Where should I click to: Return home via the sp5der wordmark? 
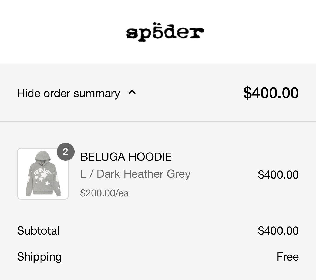click(x=164, y=31)
